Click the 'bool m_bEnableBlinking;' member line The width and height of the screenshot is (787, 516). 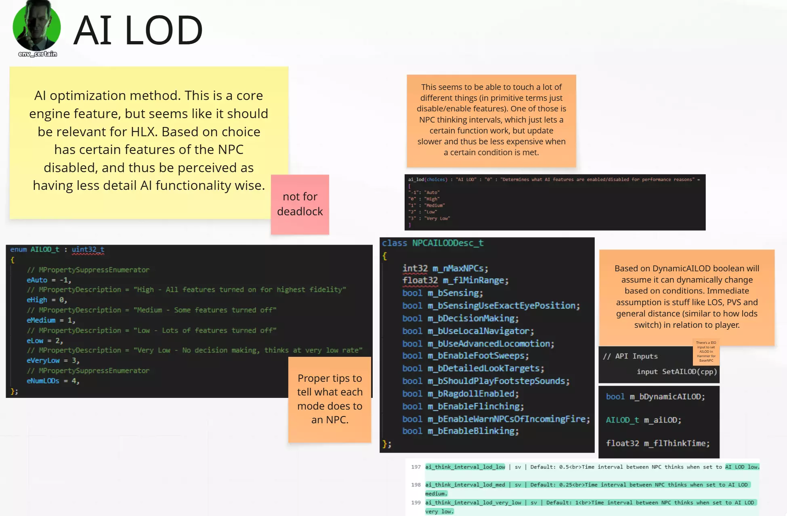pyautogui.click(x=460, y=431)
